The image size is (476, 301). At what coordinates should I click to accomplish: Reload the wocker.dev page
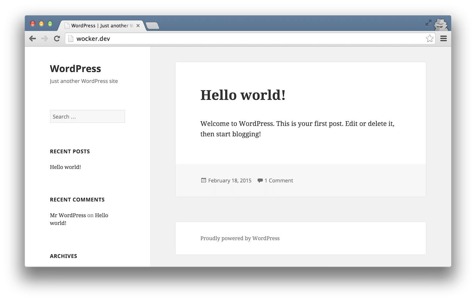click(x=57, y=39)
